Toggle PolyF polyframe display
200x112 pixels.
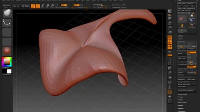[x=170, y=83]
